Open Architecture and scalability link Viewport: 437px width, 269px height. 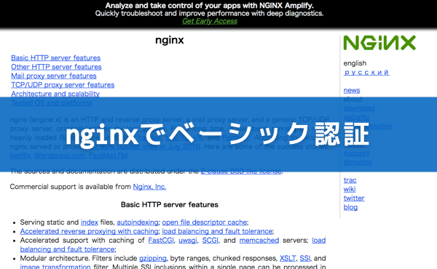pyautogui.click(x=55, y=94)
